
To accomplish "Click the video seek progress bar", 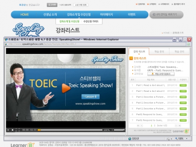I will pos(70,130).
